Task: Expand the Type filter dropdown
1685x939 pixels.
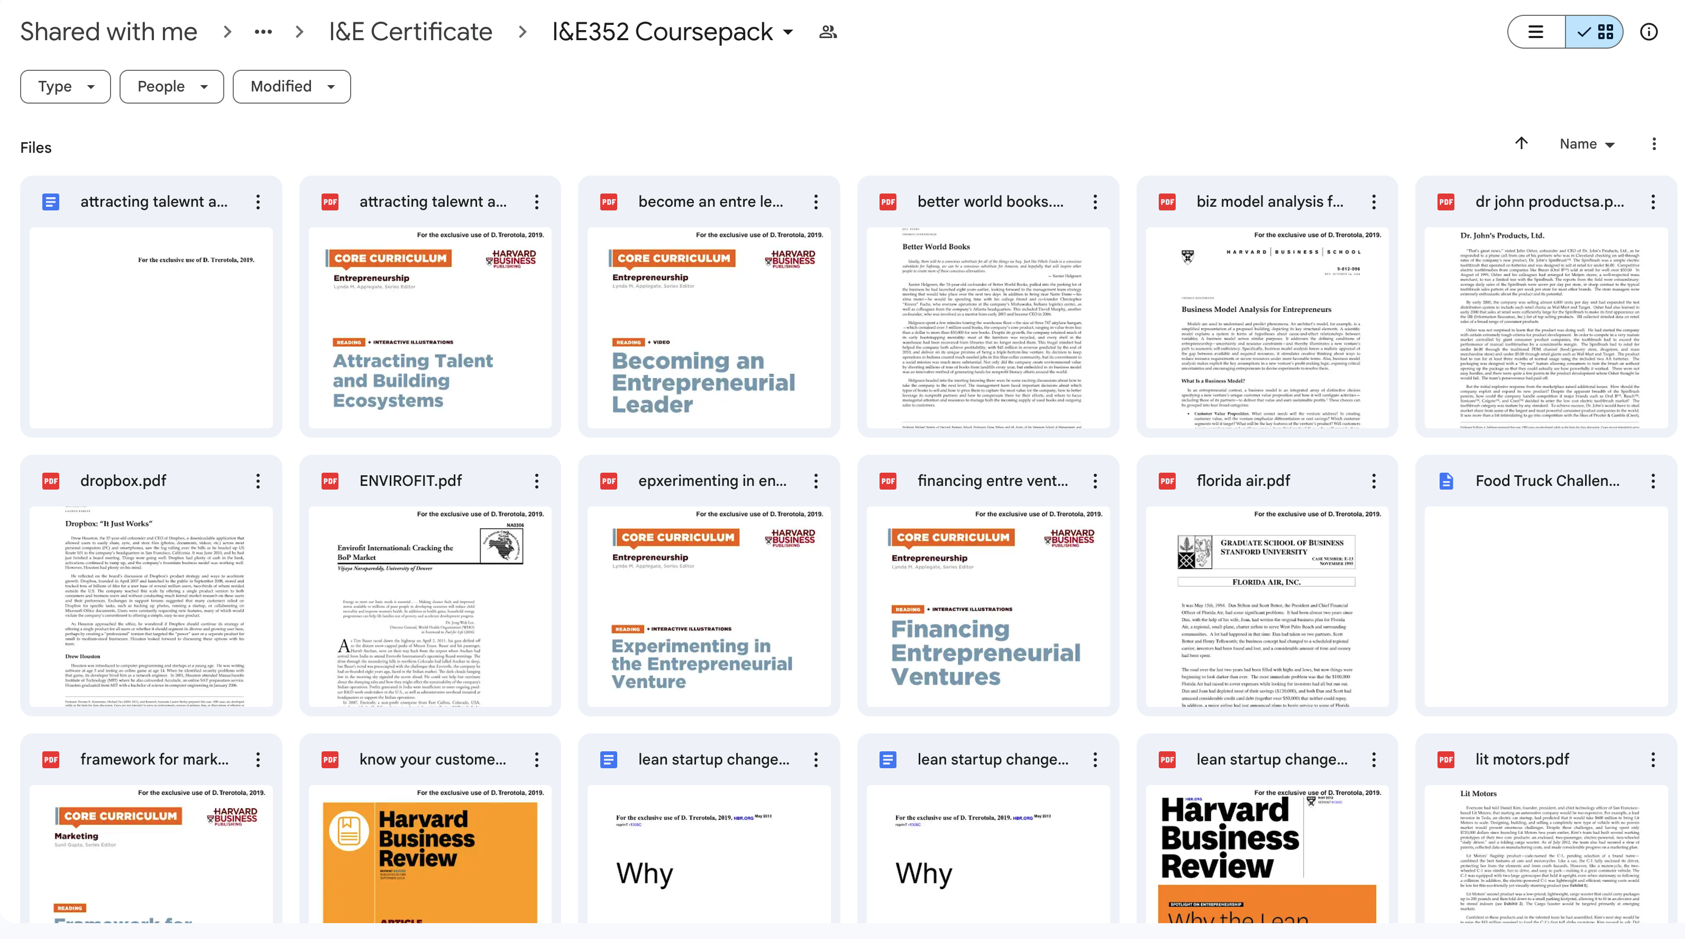Action: coord(66,86)
